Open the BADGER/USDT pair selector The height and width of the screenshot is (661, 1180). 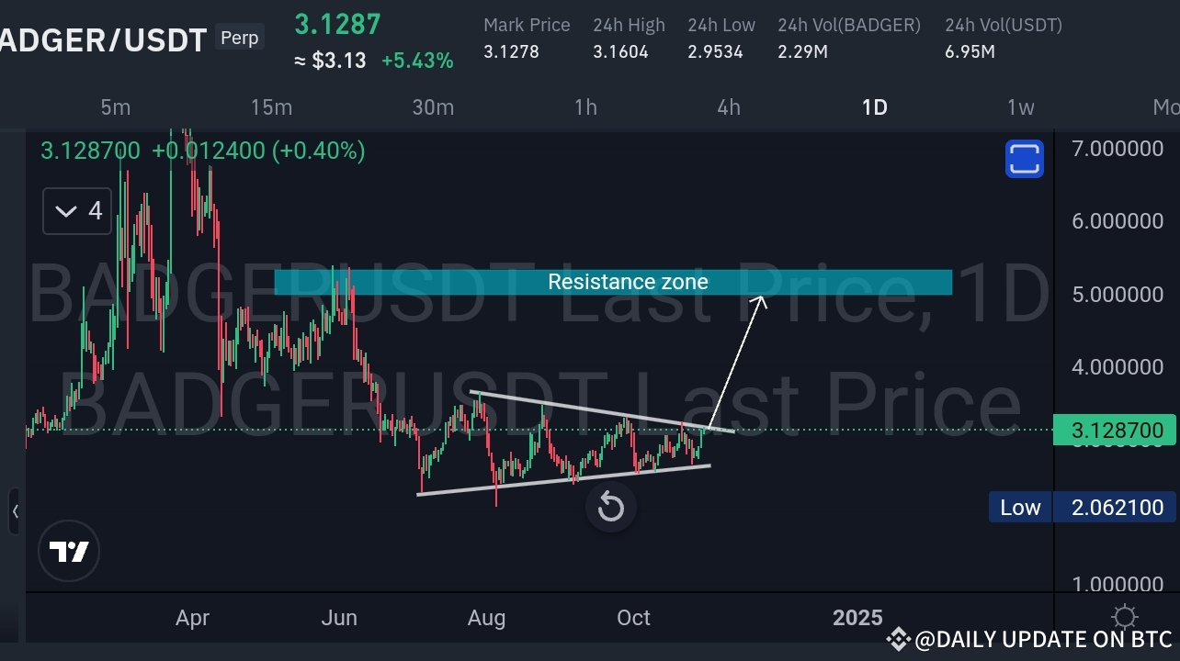click(x=101, y=39)
